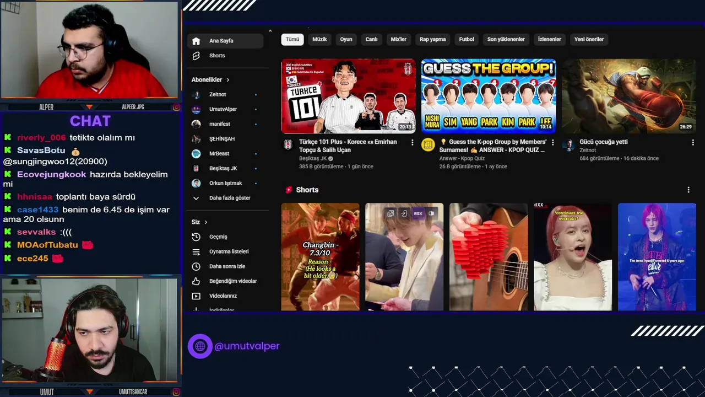Open Guess the K-pop Group video title
Screen dimensions: 705x397
click(x=493, y=146)
